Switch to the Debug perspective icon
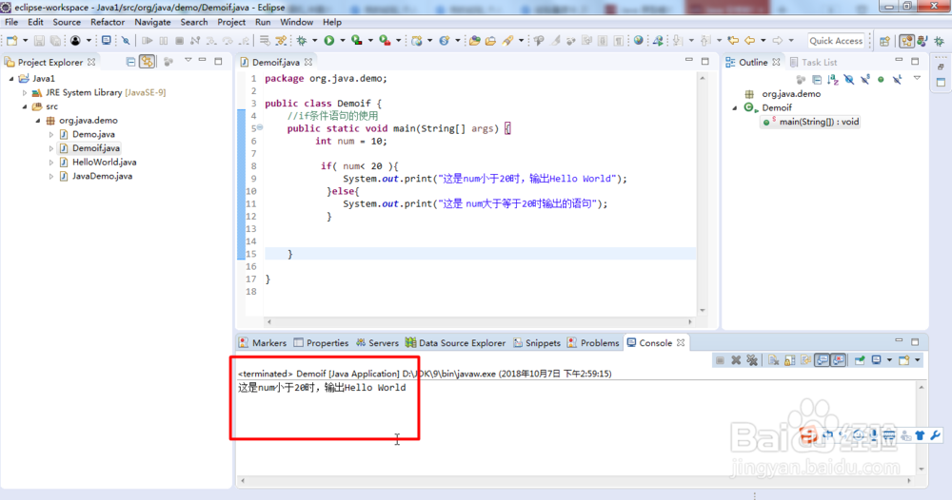952x500 pixels. pyautogui.click(x=940, y=41)
